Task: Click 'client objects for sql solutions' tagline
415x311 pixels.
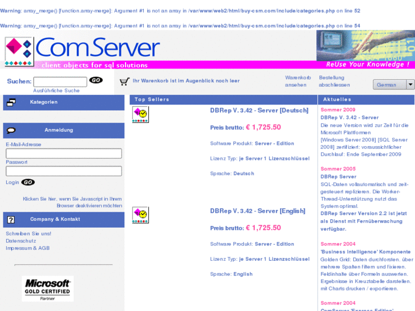Action: [x=95, y=65]
